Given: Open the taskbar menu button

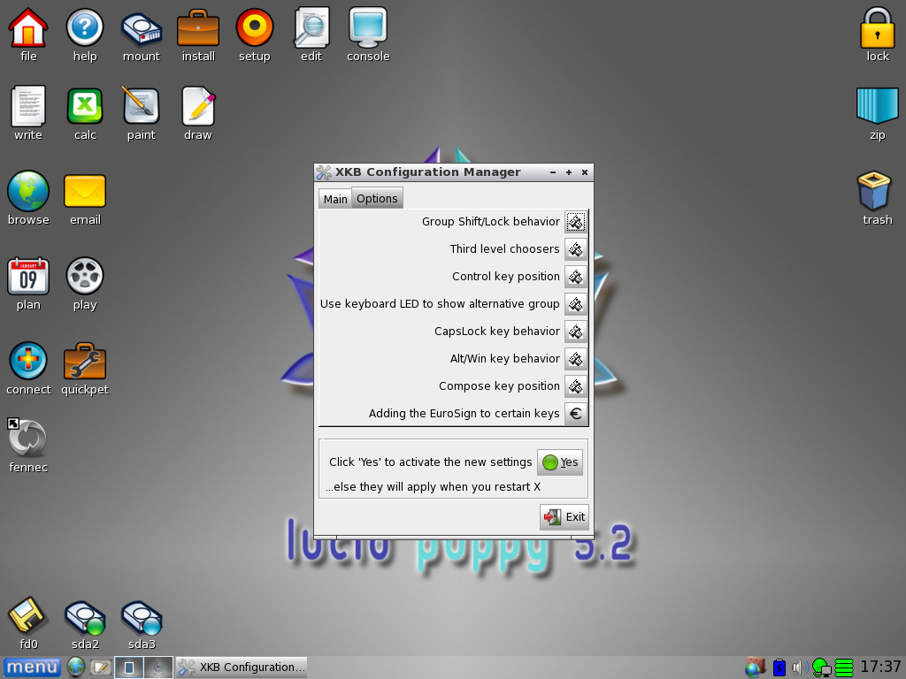Looking at the screenshot, I should pyautogui.click(x=32, y=668).
